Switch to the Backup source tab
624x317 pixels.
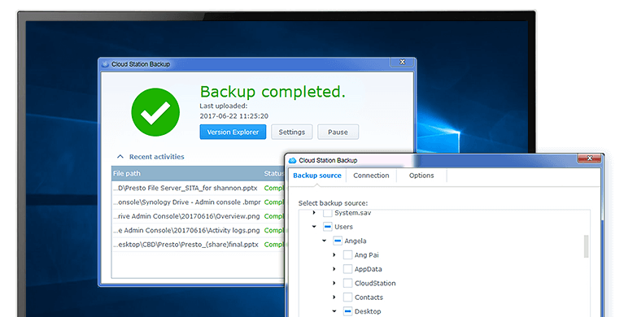[317, 176]
